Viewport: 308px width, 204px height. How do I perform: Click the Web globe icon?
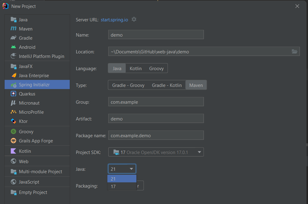[13, 161]
